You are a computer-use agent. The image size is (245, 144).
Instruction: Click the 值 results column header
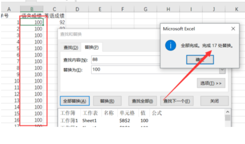(x=144, y=113)
